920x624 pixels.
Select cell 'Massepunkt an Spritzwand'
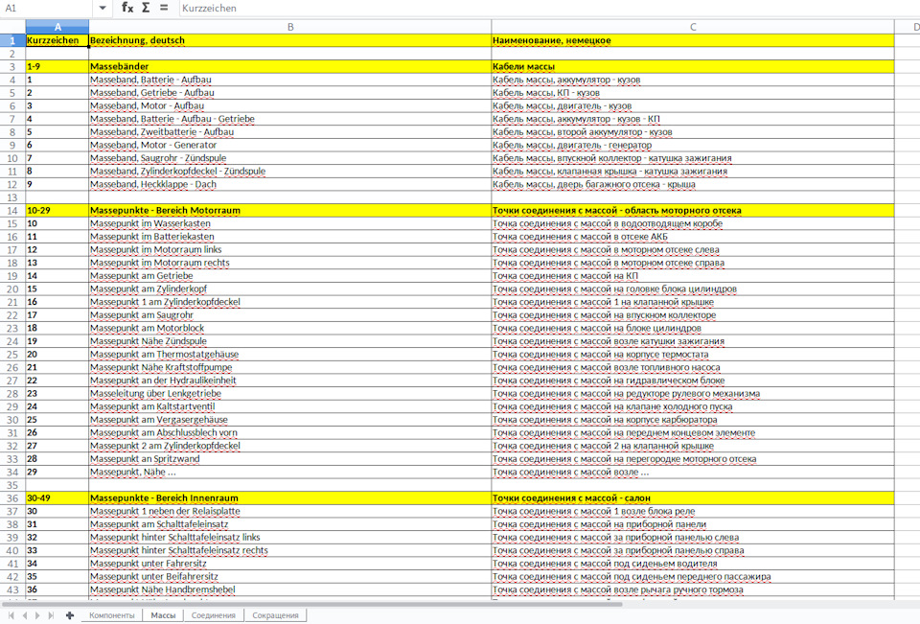(290, 459)
